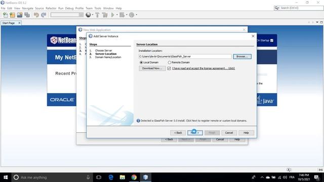
Task: Open Google Chrome from the taskbar
Action: point(134,177)
